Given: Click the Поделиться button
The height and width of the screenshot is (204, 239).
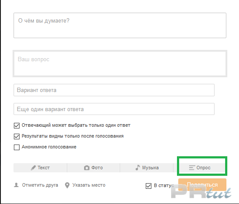Looking at the screenshot, I should pos(202,184).
